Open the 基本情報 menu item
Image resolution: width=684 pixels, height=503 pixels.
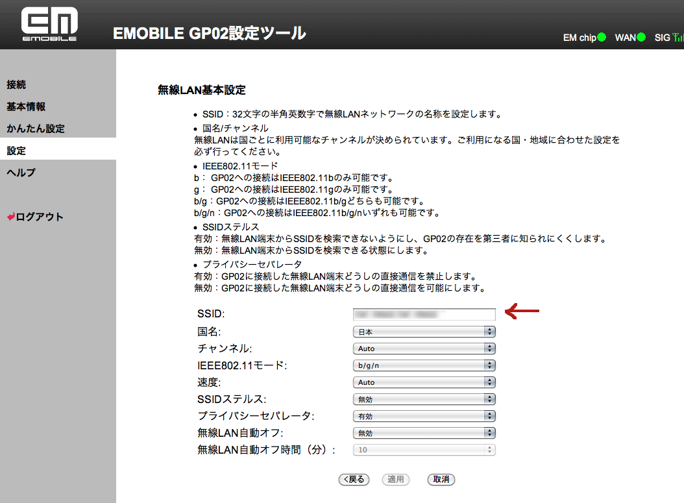(x=26, y=106)
